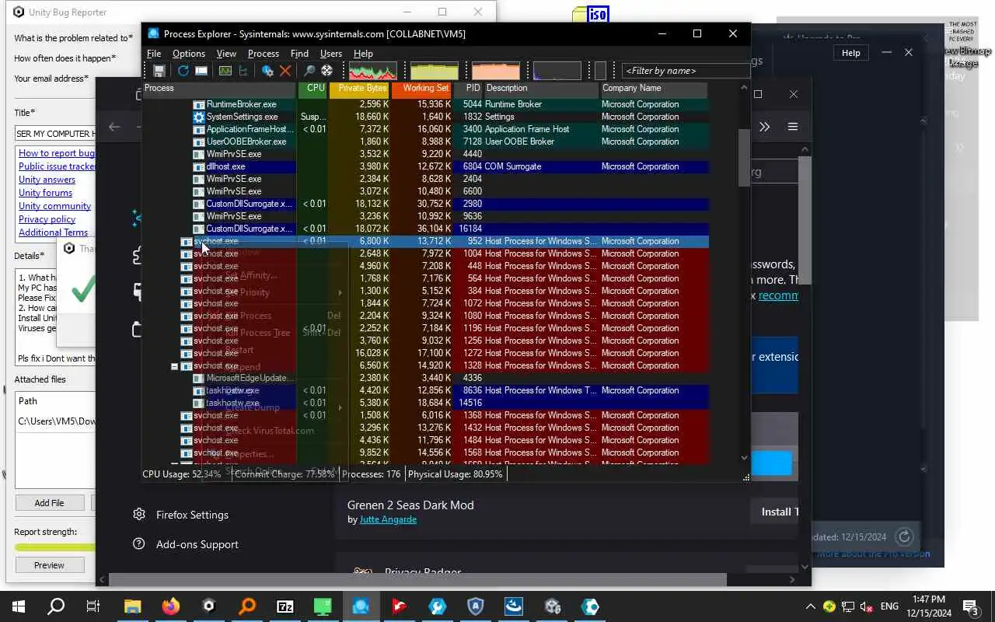The width and height of the screenshot is (995, 622).
Task: Open the Privacy policy link in Bug Reporter
Action: click(x=47, y=219)
